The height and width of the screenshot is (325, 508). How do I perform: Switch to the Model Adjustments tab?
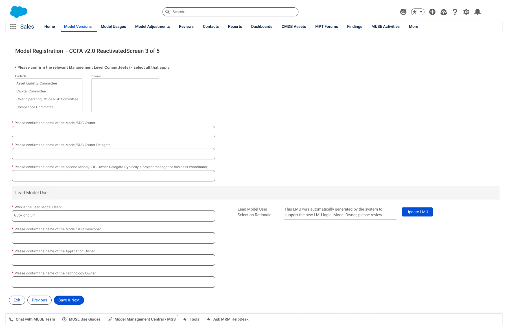(x=152, y=27)
